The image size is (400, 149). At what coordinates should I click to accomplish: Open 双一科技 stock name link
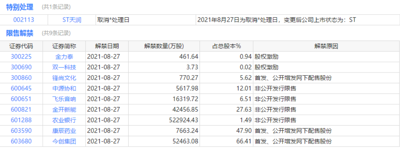click(x=64, y=67)
